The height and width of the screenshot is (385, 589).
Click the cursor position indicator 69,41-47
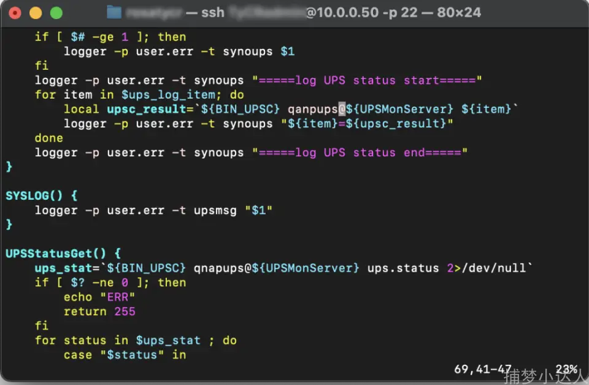click(482, 369)
